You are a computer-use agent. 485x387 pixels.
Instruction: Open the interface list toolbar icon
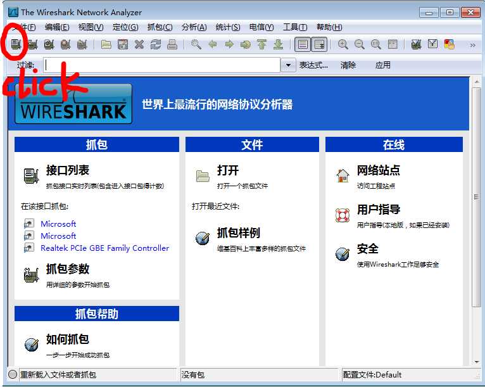(x=16, y=44)
